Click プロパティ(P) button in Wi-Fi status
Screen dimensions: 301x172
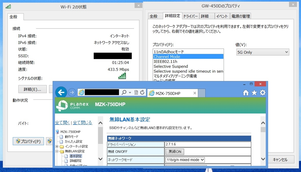28,141
